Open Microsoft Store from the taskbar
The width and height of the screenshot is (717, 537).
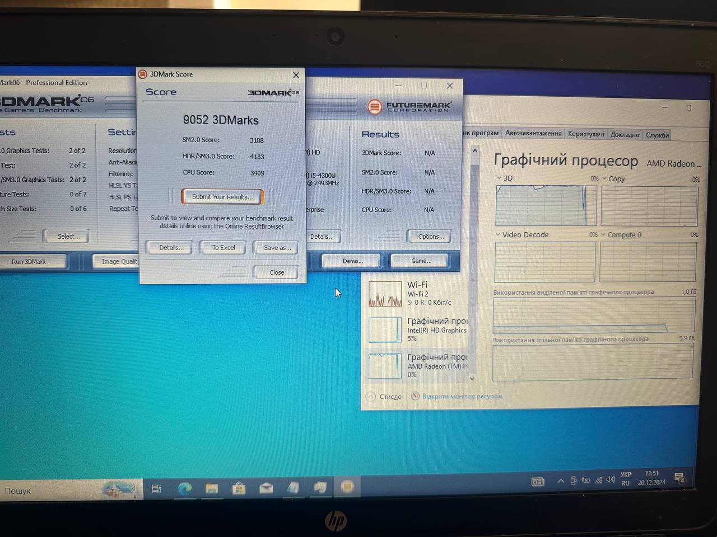[x=239, y=488]
